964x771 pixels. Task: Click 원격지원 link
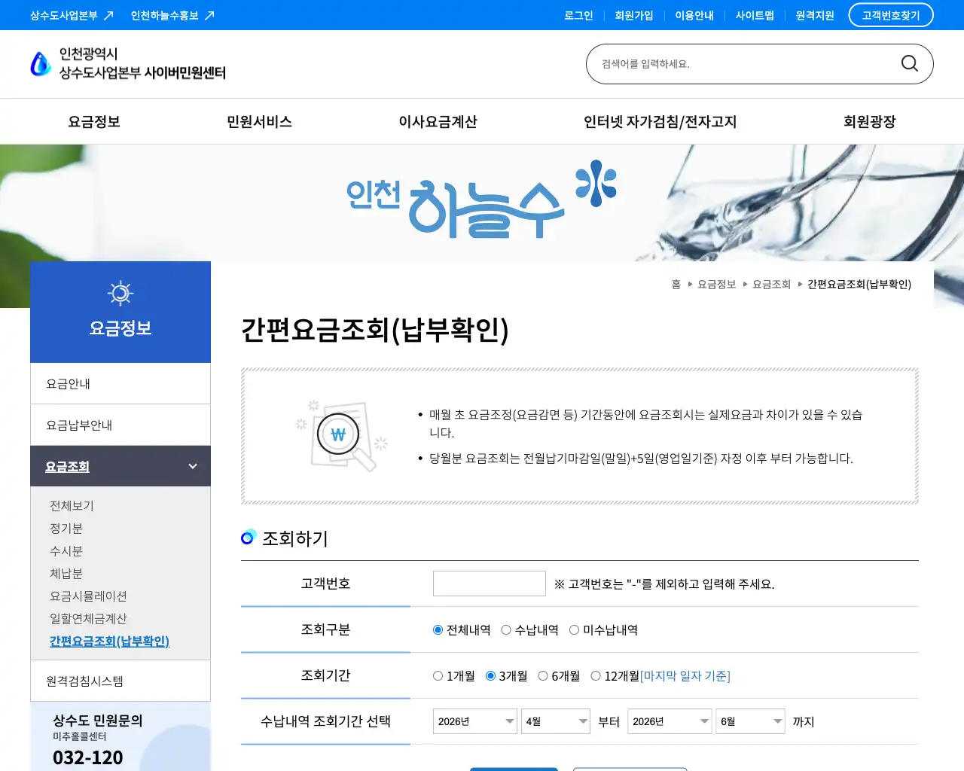815,15
